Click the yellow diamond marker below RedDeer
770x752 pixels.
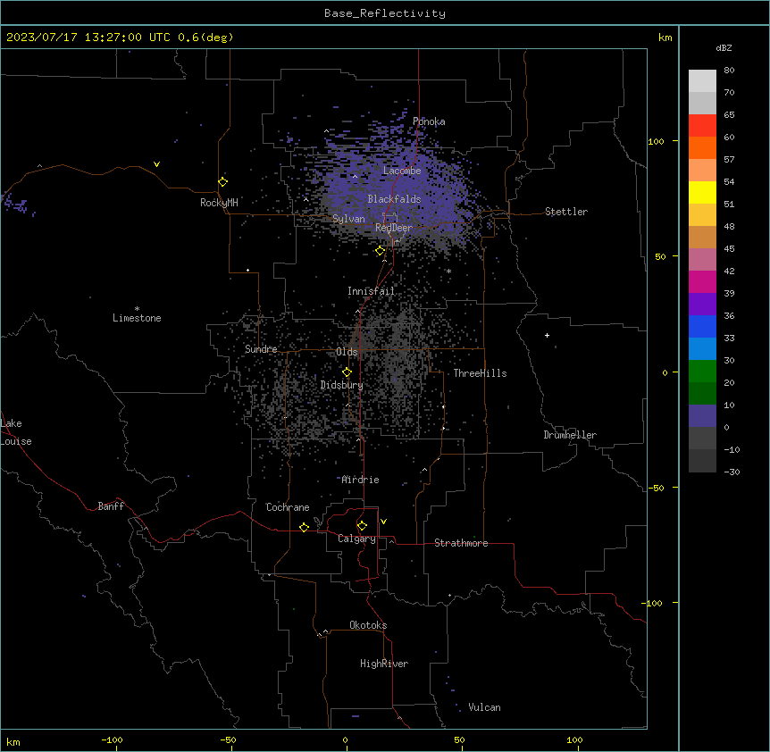click(x=381, y=251)
